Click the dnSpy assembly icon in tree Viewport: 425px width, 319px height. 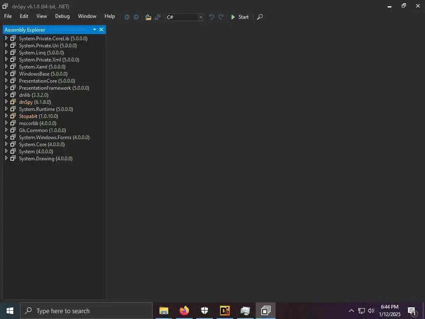click(13, 102)
